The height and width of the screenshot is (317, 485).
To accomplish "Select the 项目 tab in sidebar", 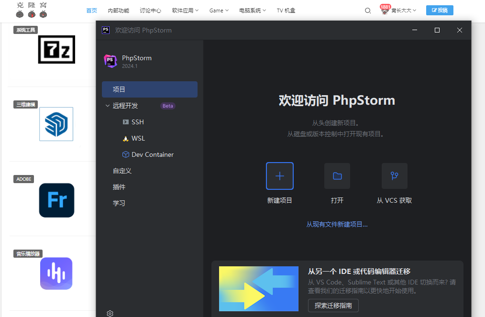I will [150, 89].
